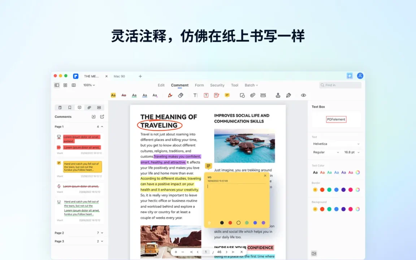Viewport: 416px width, 260px height.
Task: Close the yellow sticky note popup
Action: [265, 176]
